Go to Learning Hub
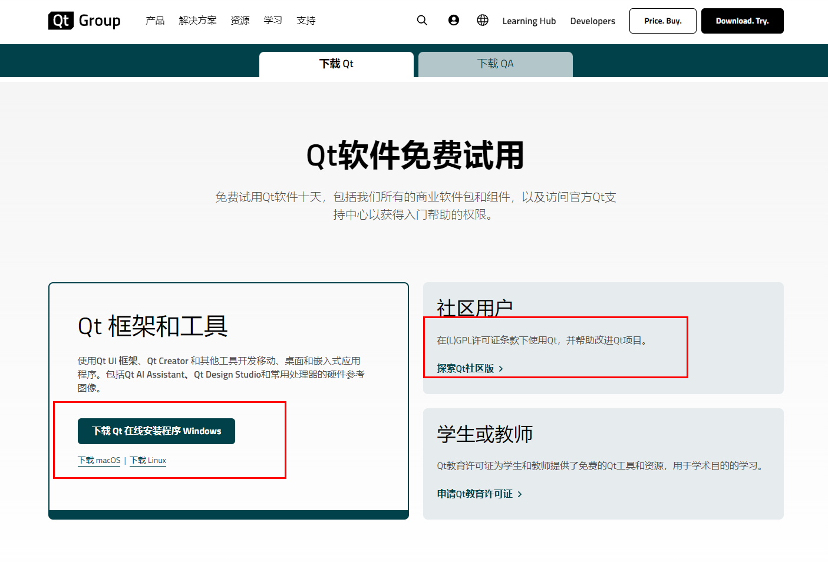 529,21
